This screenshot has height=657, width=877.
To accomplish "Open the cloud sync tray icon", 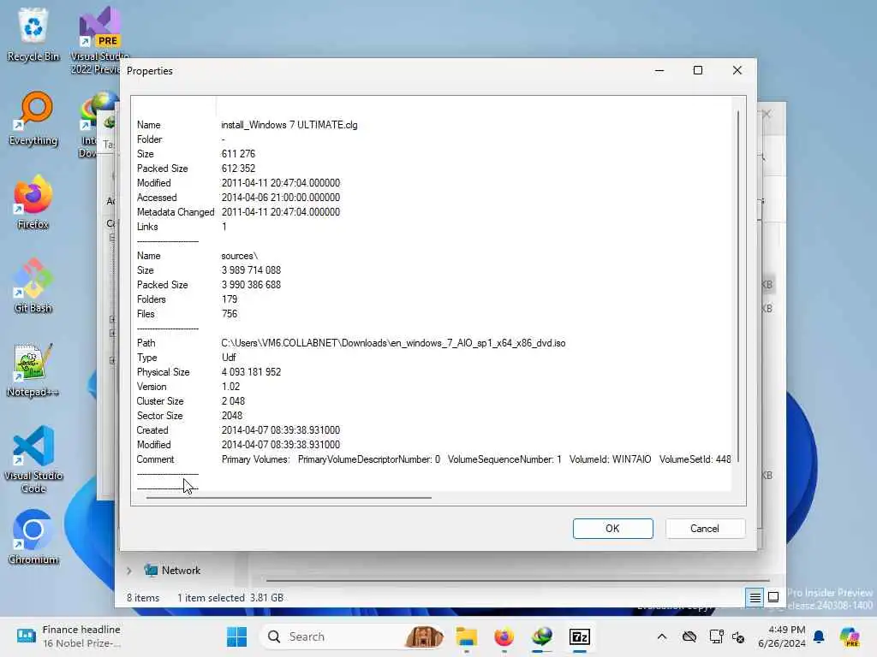I will click(x=689, y=636).
